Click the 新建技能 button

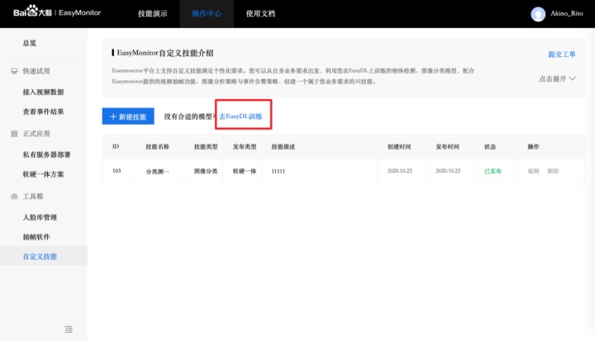pyautogui.click(x=128, y=116)
